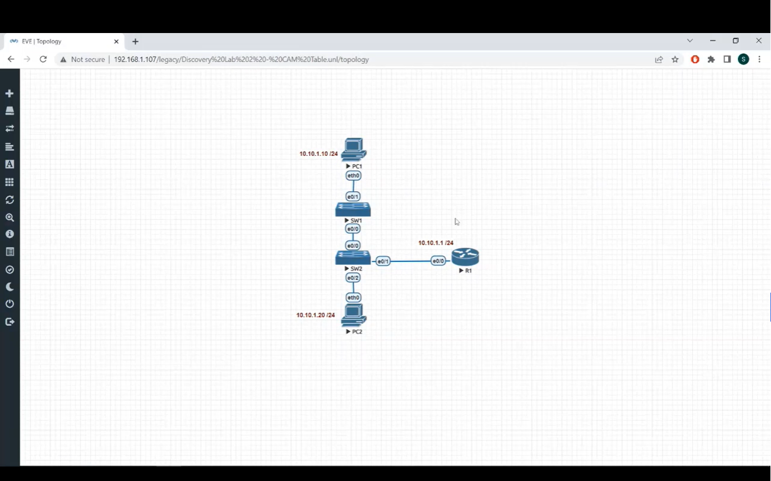
Task: Open the Networks panel icon
Action: pyautogui.click(x=9, y=128)
